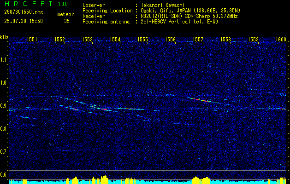Click the 1552 time axis label

tap(60, 39)
